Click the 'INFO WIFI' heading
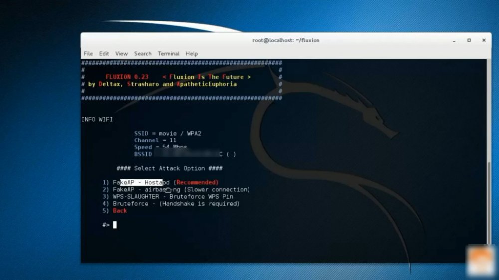This screenshot has width=499, height=280. pos(97,119)
